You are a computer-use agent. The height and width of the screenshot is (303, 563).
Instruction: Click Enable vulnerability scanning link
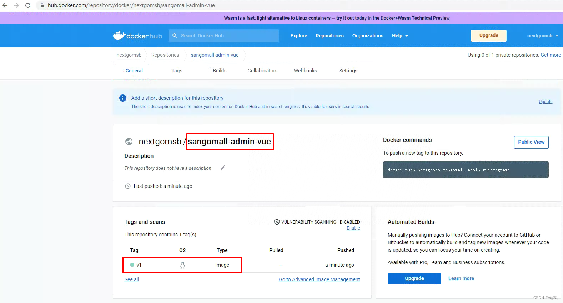click(353, 228)
